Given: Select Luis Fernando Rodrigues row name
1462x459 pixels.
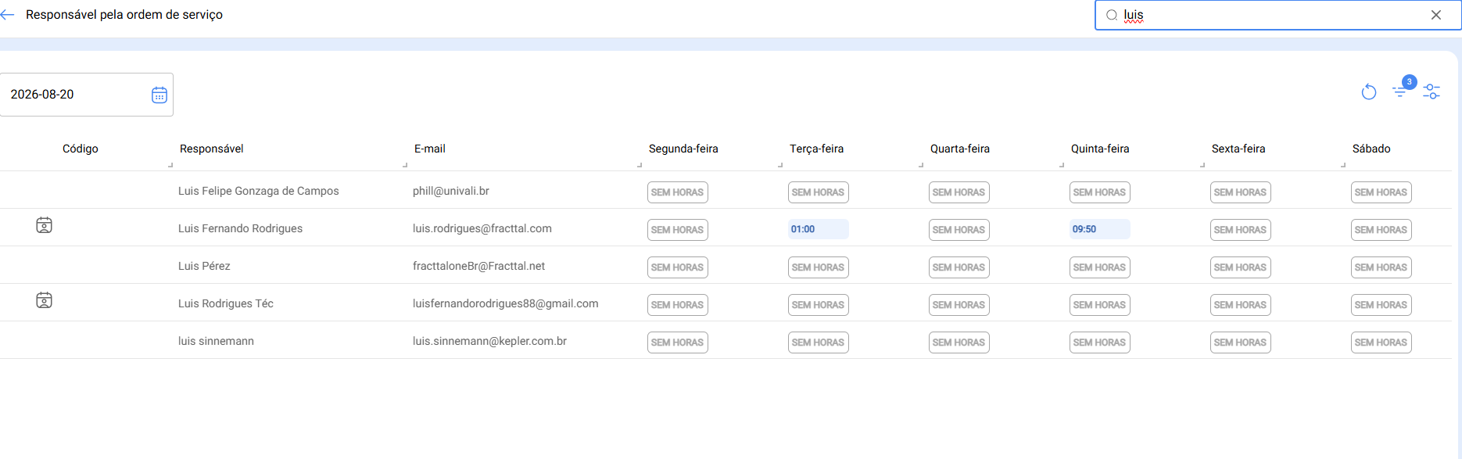Looking at the screenshot, I should [x=240, y=228].
